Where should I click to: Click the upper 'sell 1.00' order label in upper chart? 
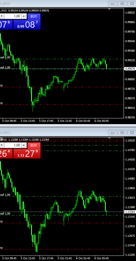pyautogui.click(x=5, y=57)
